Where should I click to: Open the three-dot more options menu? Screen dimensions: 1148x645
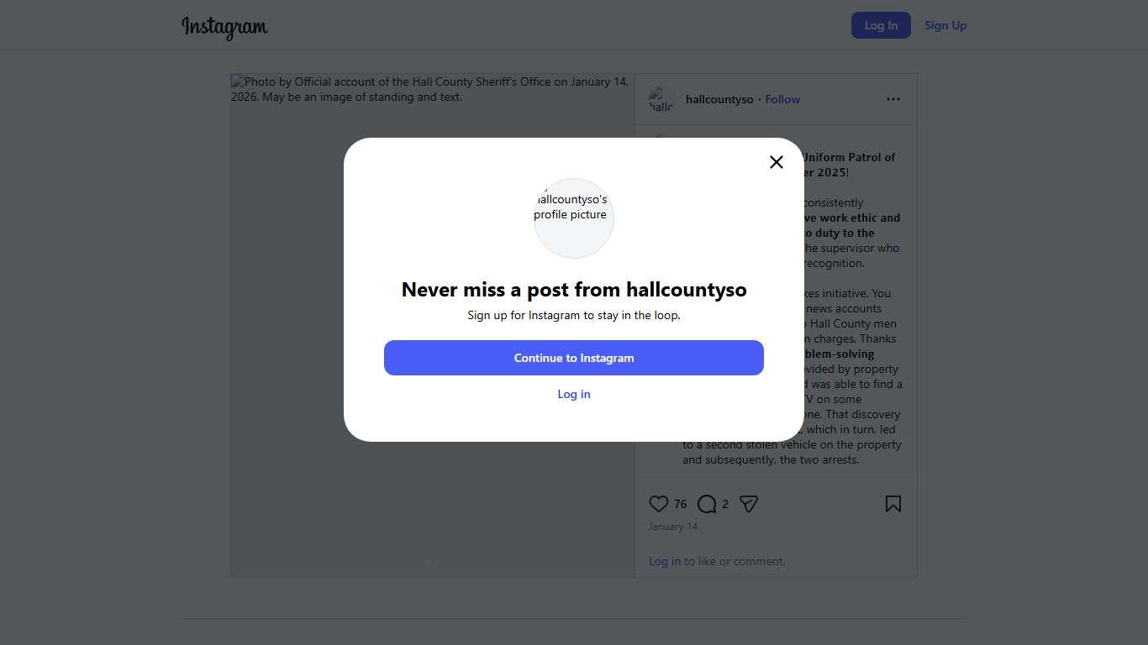[893, 99]
